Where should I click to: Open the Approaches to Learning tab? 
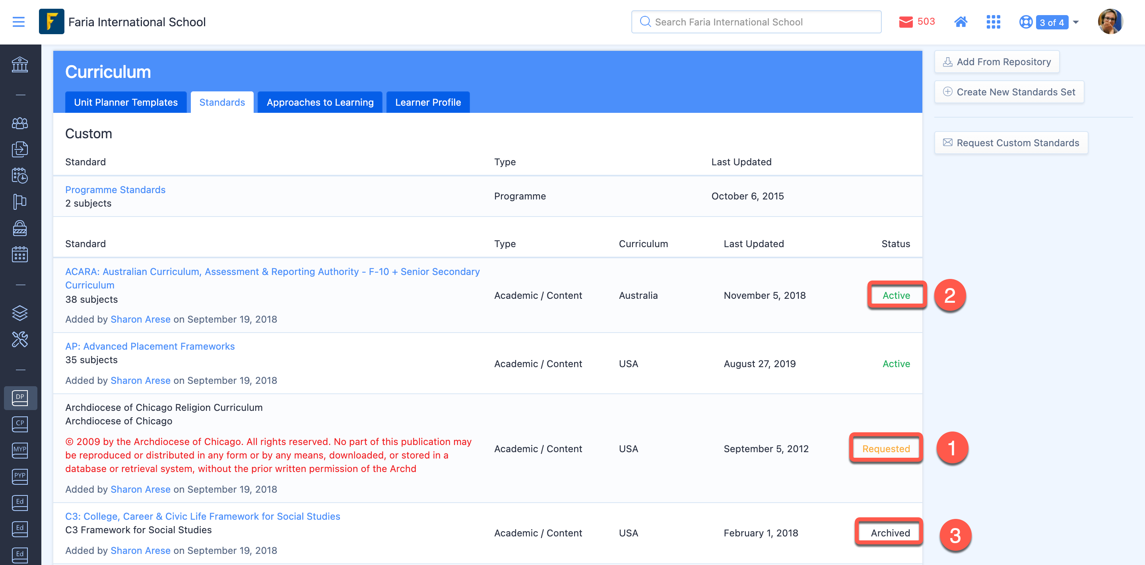click(x=320, y=102)
